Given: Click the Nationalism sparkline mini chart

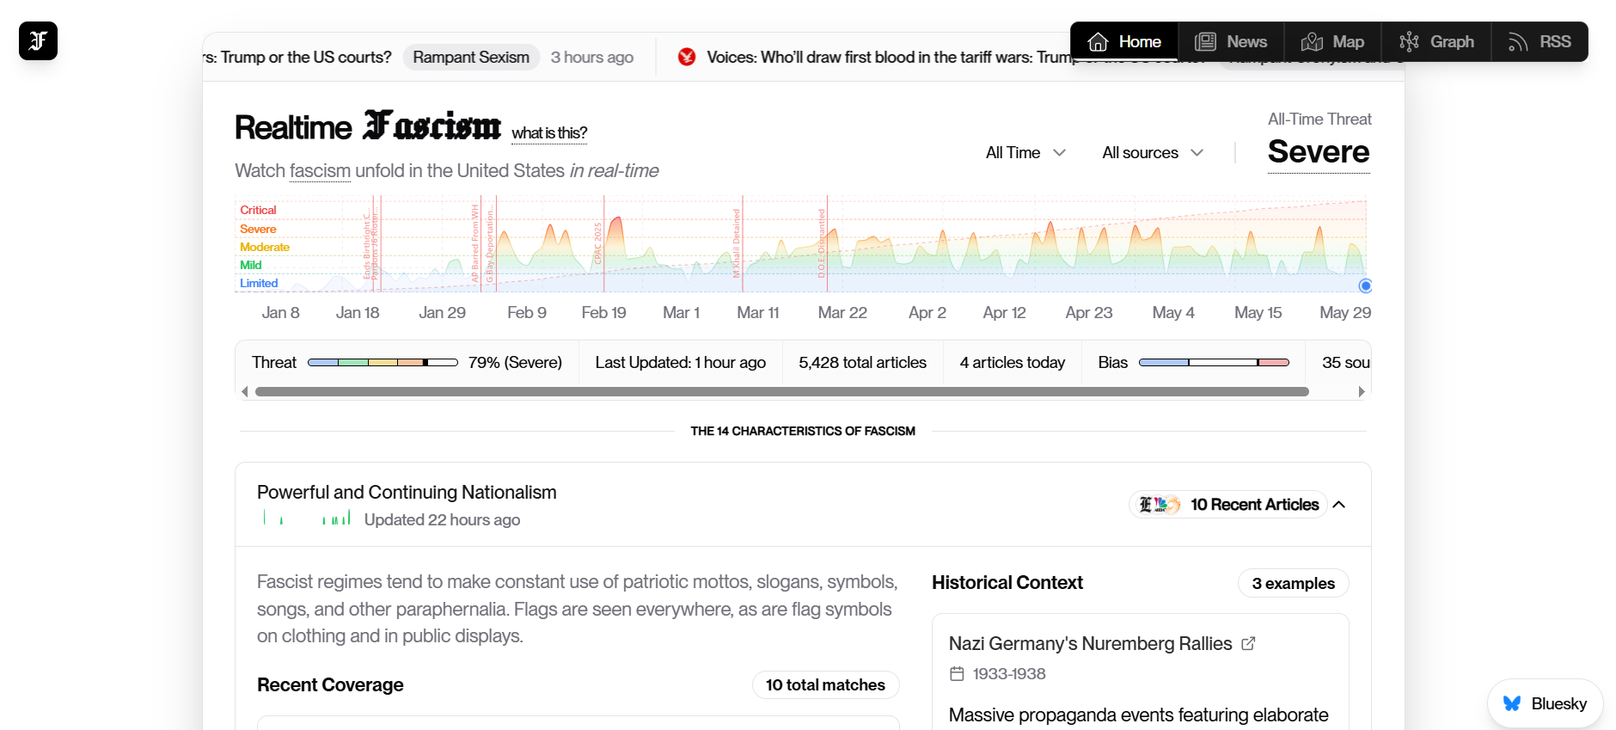Looking at the screenshot, I should (307, 517).
